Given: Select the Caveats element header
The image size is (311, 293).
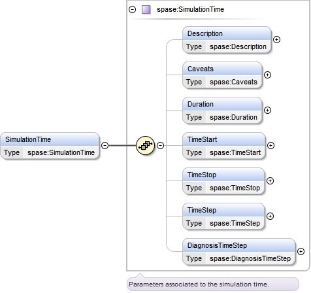Looking at the screenshot, I should tap(222, 69).
